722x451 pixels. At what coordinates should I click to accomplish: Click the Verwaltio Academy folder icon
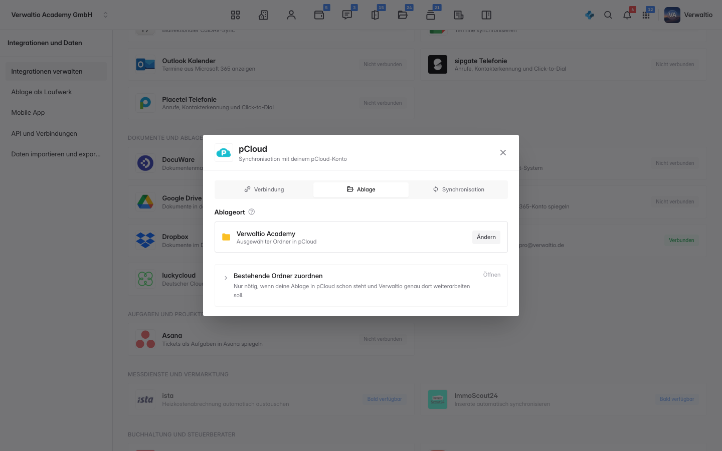tap(226, 237)
